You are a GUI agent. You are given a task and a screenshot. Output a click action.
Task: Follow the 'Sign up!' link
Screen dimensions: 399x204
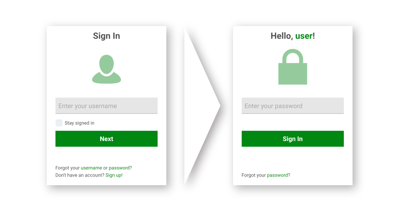(114, 175)
